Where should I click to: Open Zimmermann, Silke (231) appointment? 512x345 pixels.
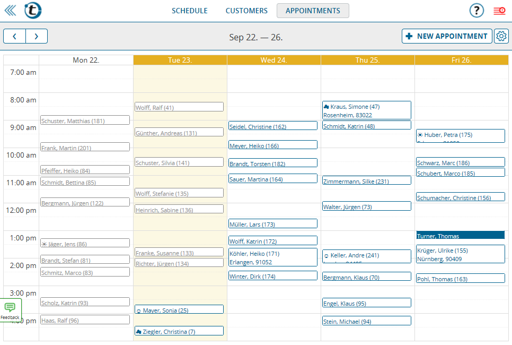tap(366, 180)
